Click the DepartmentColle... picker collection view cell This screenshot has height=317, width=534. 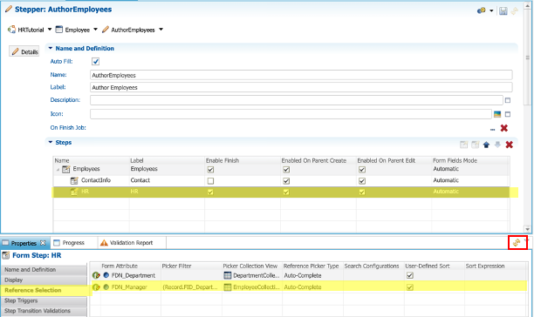pos(252,275)
